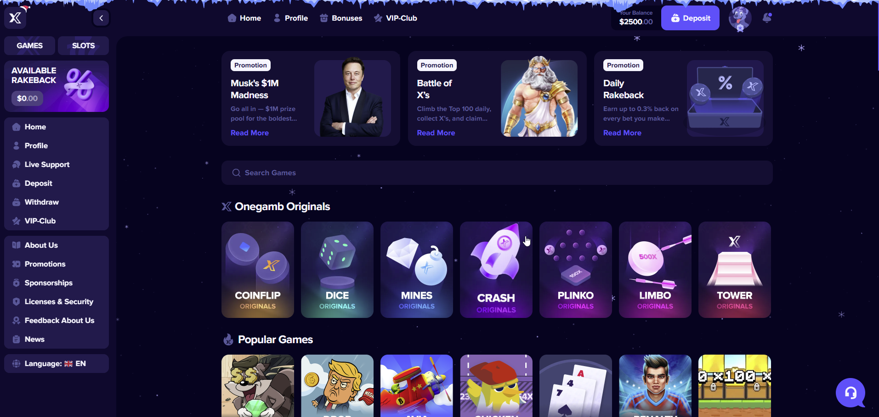Viewport: 879px width, 417px height.
Task: Launch the Crash originals game tile
Action: (496, 270)
